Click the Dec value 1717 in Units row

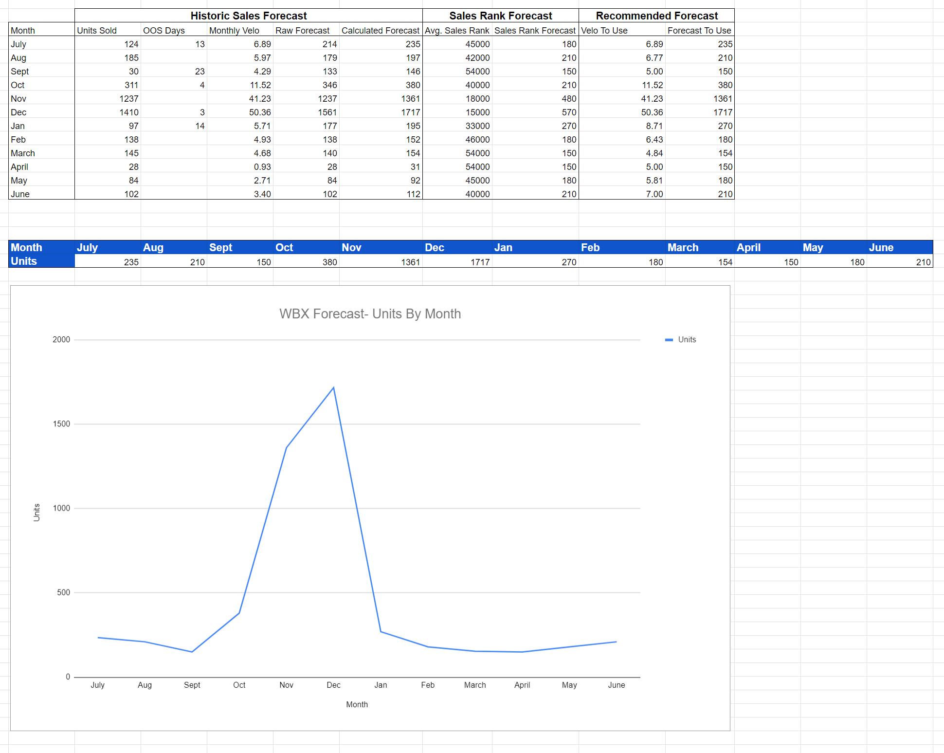tap(479, 262)
